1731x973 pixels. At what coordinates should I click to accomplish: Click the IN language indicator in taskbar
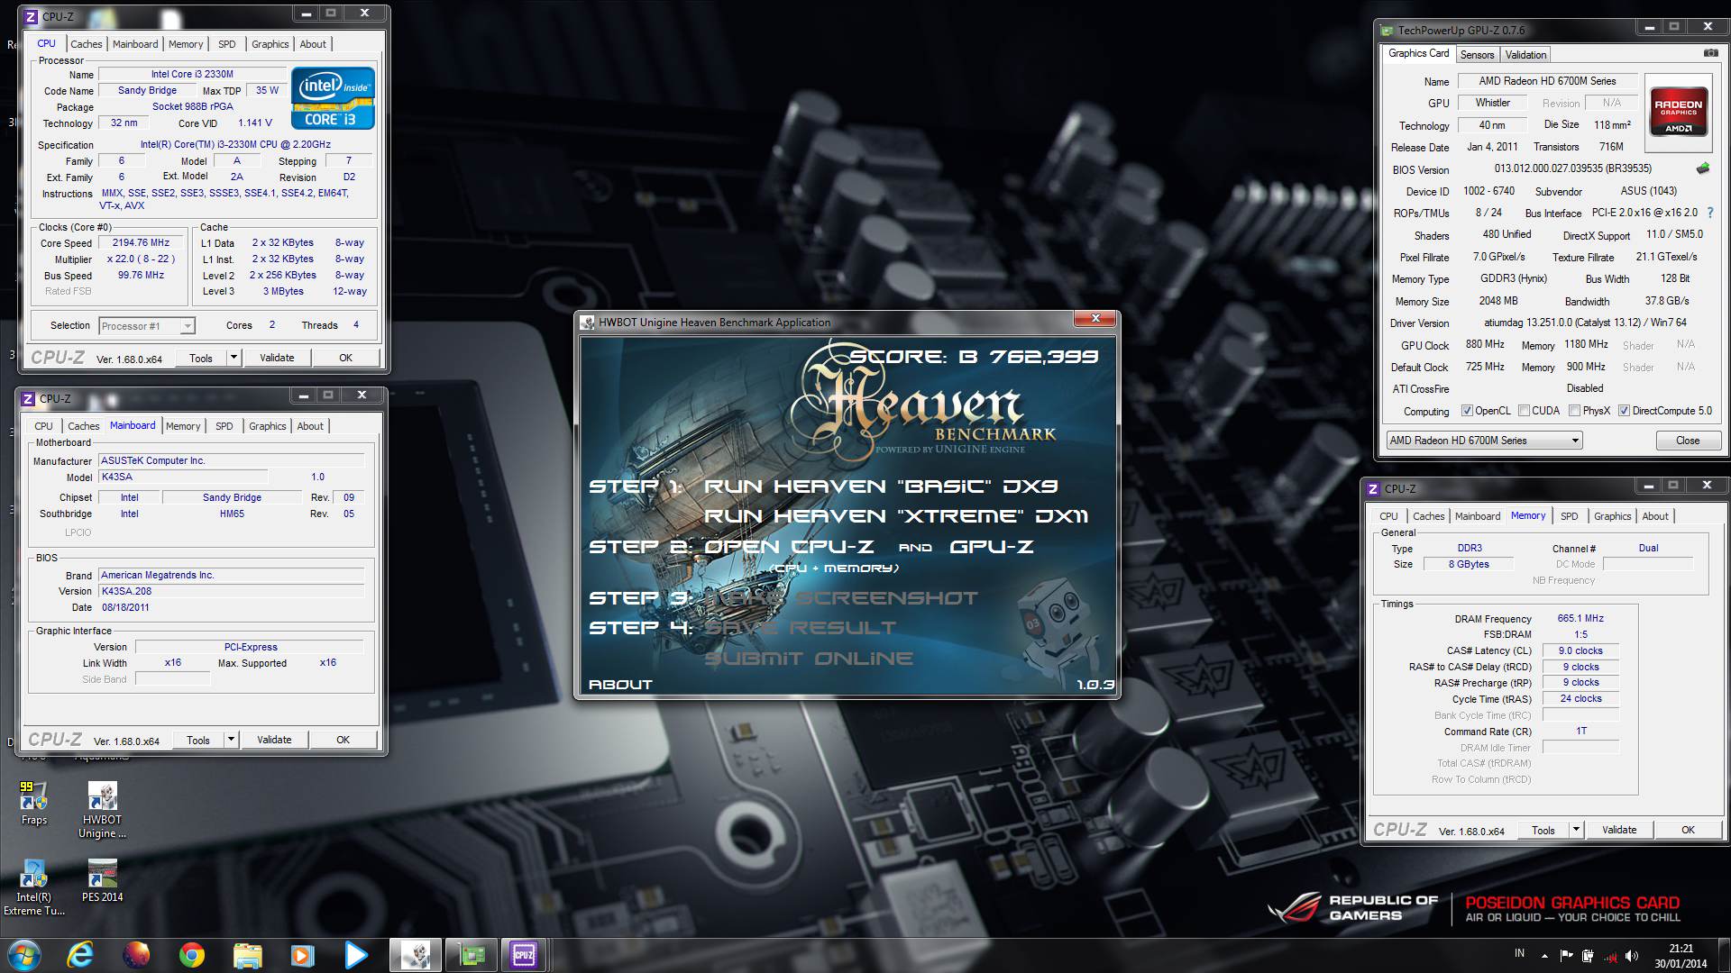tap(1519, 953)
